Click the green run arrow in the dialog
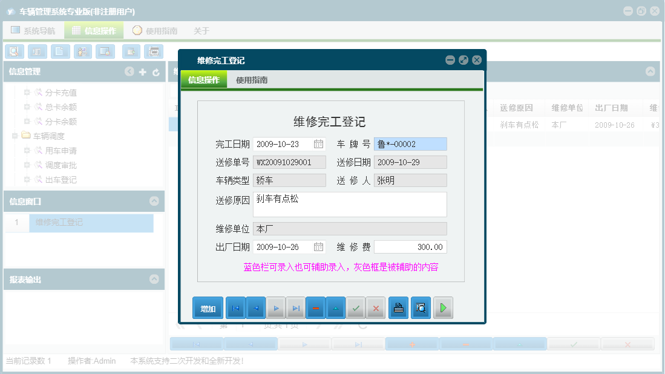 pyautogui.click(x=443, y=307)
